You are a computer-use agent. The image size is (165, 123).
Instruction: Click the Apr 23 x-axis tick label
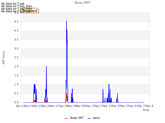click(20, 106)
